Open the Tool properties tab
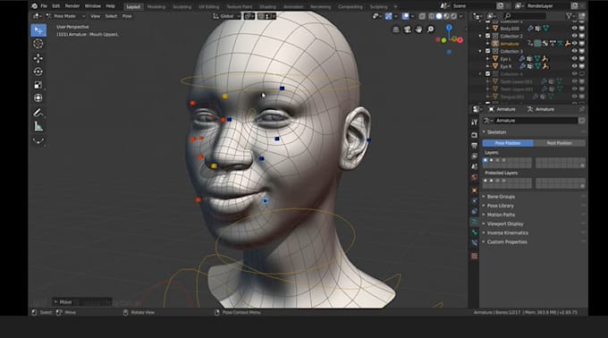The width and height of the screenshot is (608, 338). 474,123
